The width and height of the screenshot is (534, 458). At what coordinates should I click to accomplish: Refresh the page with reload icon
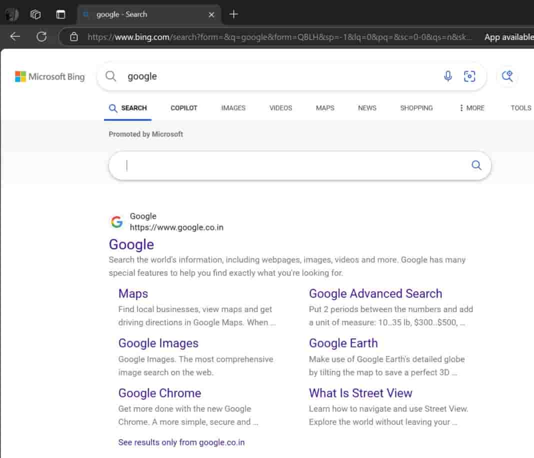click(x=41, y=36)
